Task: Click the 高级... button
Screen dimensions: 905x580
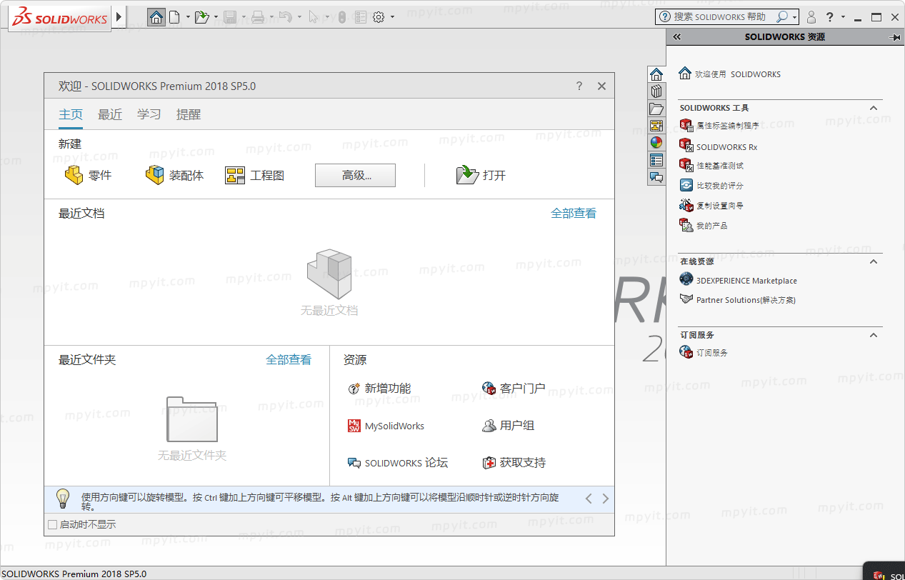Action: (x=355, y=176)
